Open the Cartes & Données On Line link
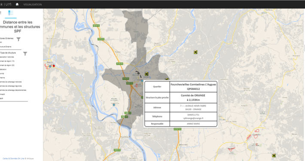 13,158
